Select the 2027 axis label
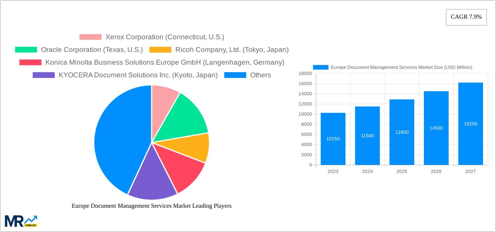Screen dimensions: 496x232 point(470,171)
